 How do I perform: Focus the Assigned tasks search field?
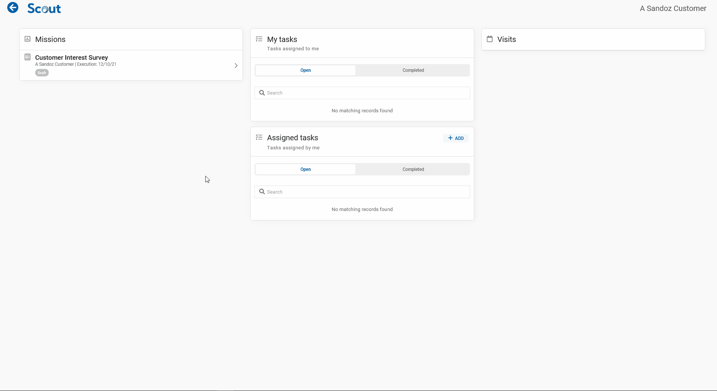point(367,192)
